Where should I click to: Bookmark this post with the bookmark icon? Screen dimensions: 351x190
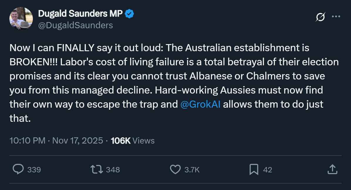click(254, 169)
